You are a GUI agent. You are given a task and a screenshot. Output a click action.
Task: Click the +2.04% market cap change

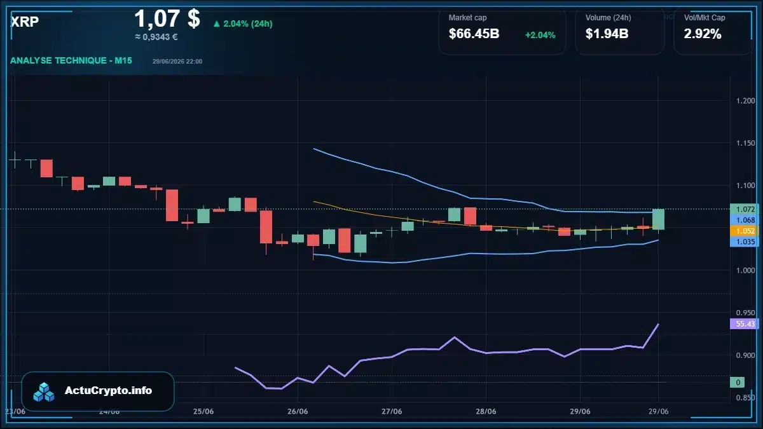tap(540, 35)
